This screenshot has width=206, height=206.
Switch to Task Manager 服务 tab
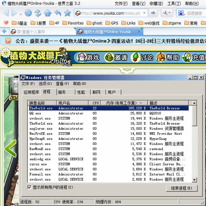(66, 92)
